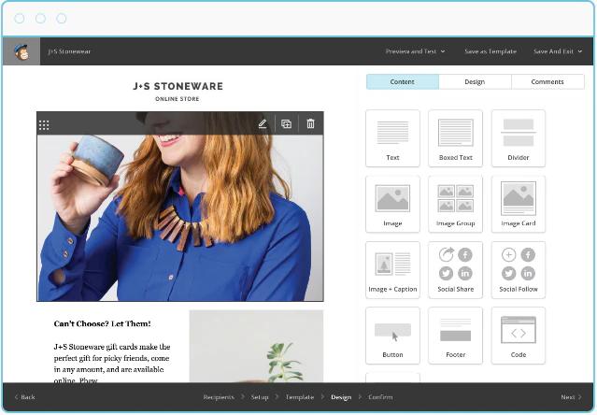Select the Boxed Text content block
The image size is (597, 415).
pos(455,138)
